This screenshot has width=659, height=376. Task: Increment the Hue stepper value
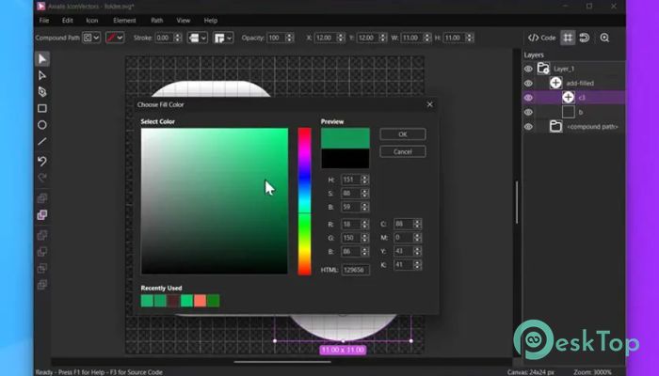click(x=365, y=177)
